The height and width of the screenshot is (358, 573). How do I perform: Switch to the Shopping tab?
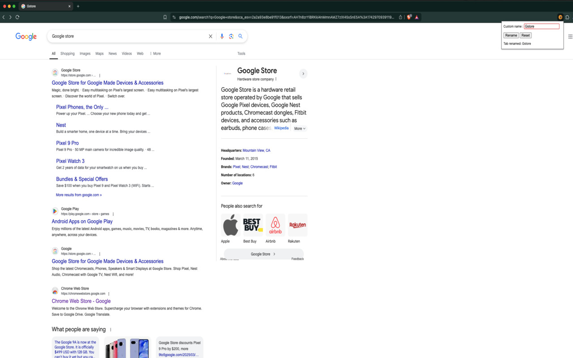pos(68,54)
